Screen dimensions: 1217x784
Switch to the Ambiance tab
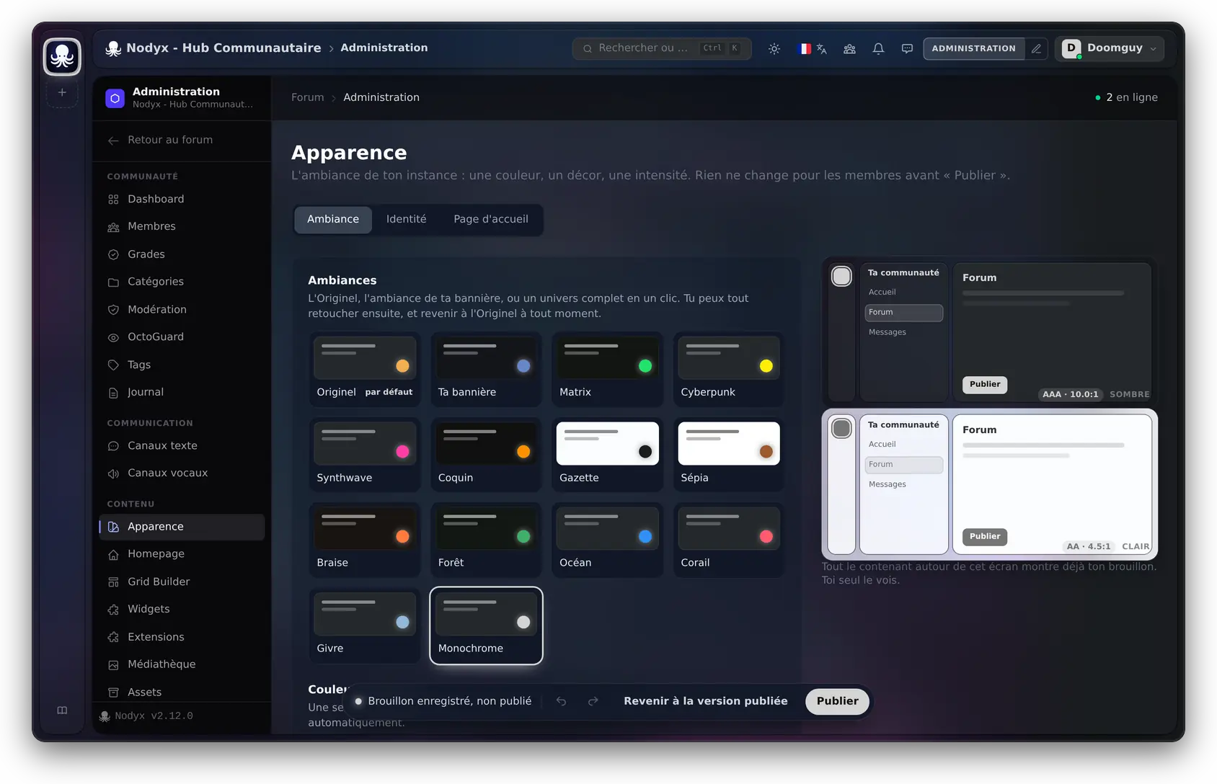tap(333, 220)
